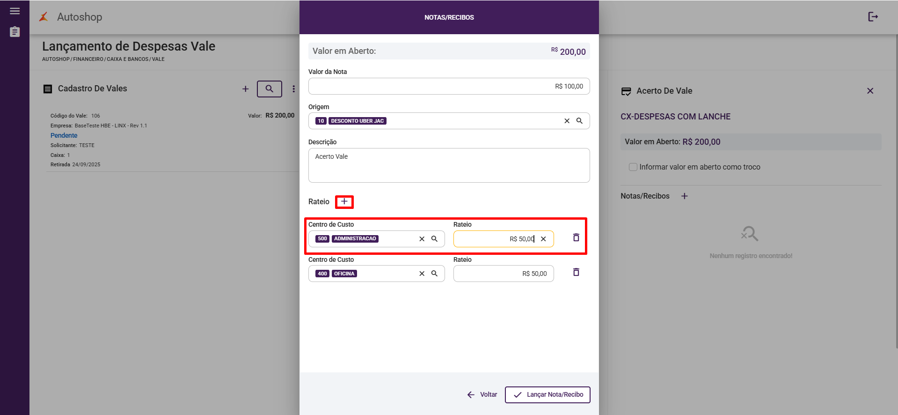Image resolution: width=898 pixels, height=415 pixels.
Task: Open the ADMINISTRACAO centro de custo search
Action: tap(434, 239)
